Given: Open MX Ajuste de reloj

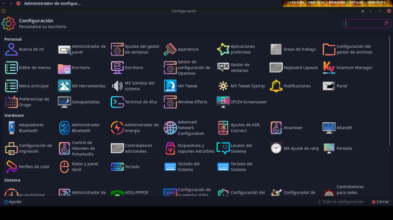Looking at the screenshot, I should (276, 148).
